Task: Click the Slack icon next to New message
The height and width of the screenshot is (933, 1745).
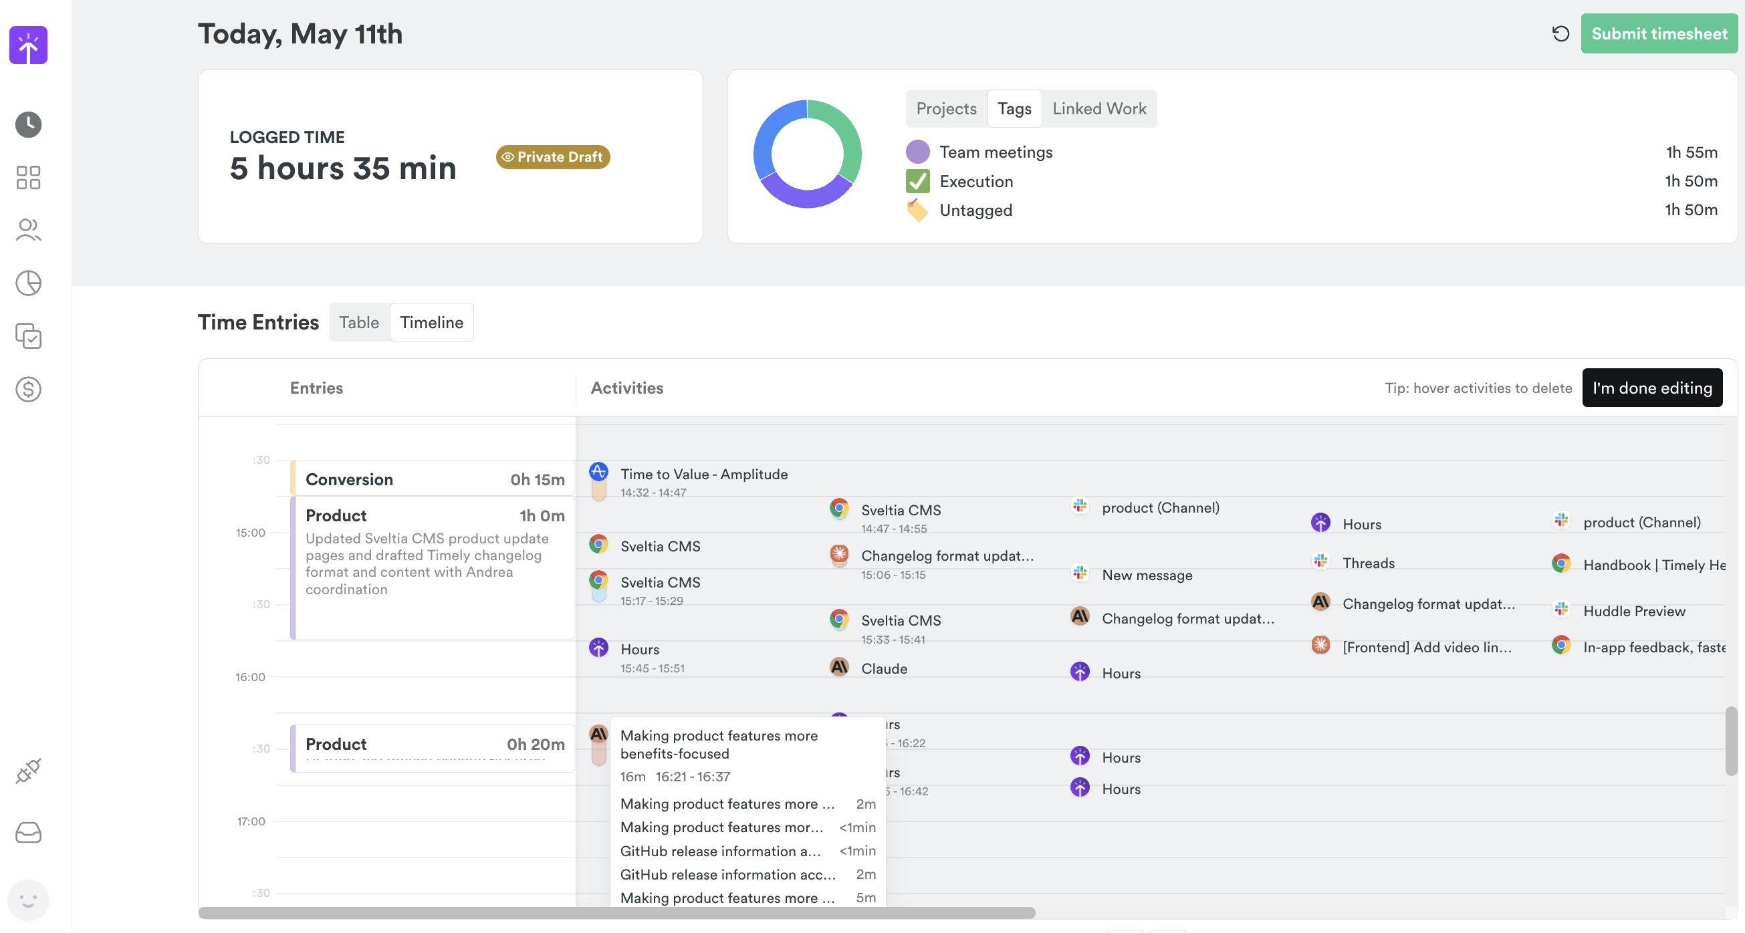Action: click(1080, 573)
